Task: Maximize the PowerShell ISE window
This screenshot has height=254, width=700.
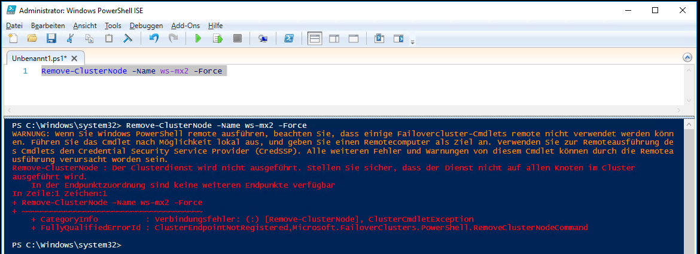Action: pyautogui.click(x=655, y=10)
